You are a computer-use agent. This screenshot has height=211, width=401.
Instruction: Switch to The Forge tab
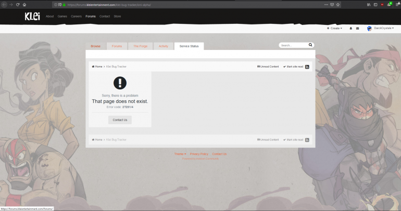141,46
